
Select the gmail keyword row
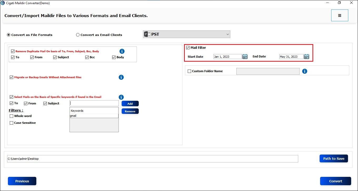coord(94,116)
